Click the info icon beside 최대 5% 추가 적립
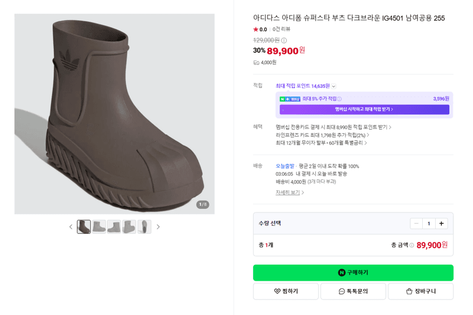Image resolution: width=473 pixels, height=315 pixels. [x=339, y=99]
